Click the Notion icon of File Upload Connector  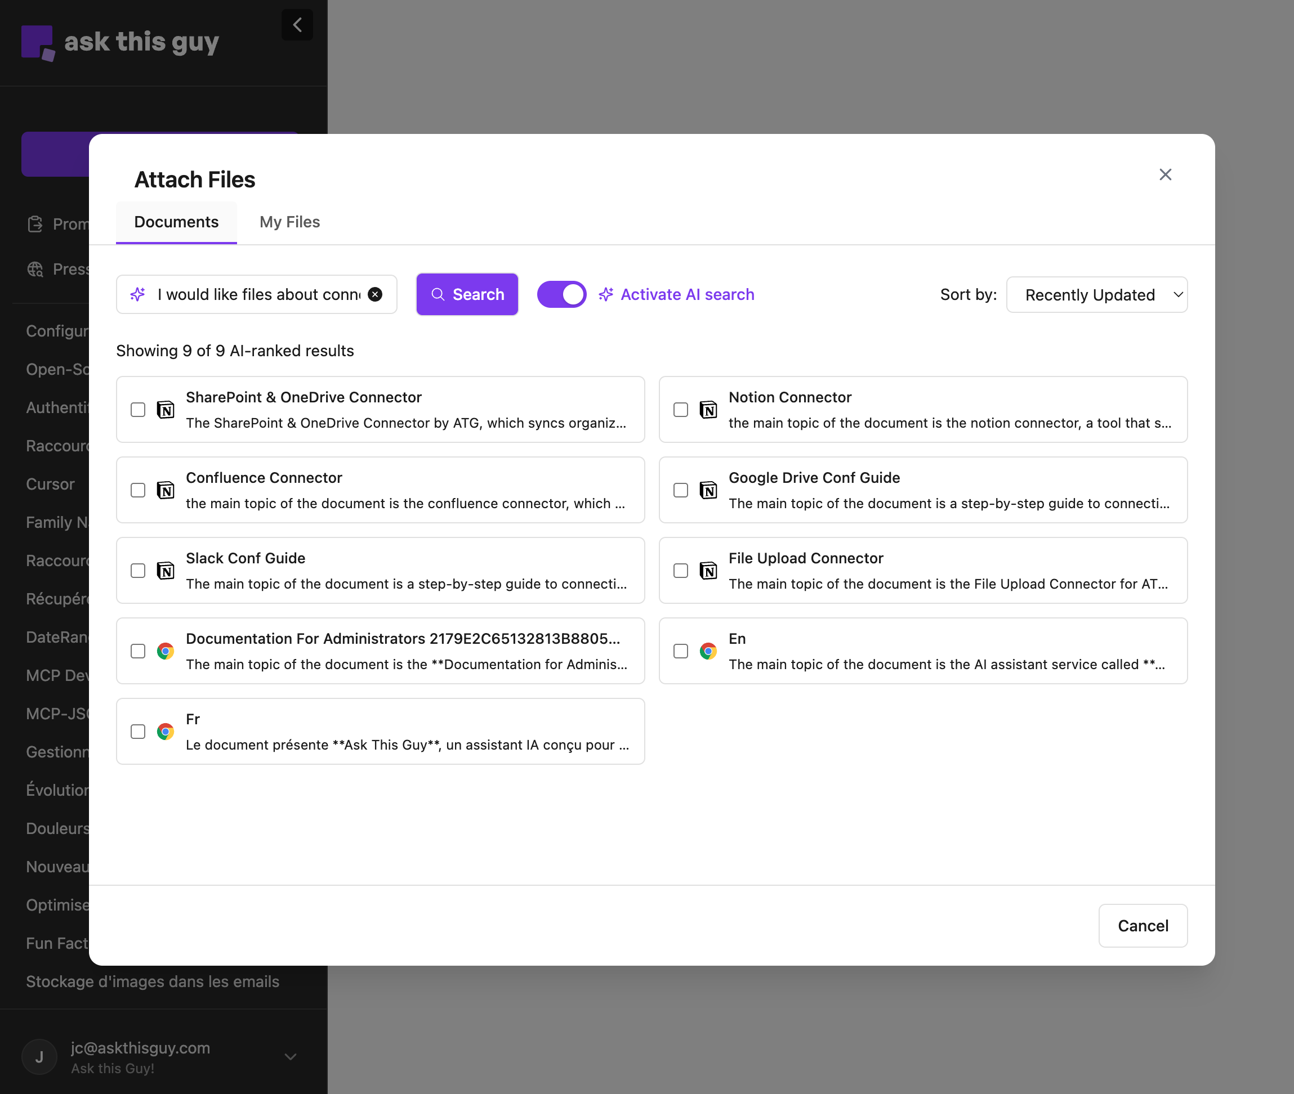click(x=708, y=571)
